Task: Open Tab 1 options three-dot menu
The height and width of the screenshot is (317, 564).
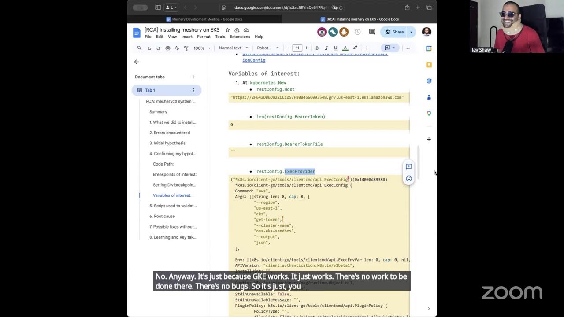Action: pyautogui.click(x=193, y=90)
